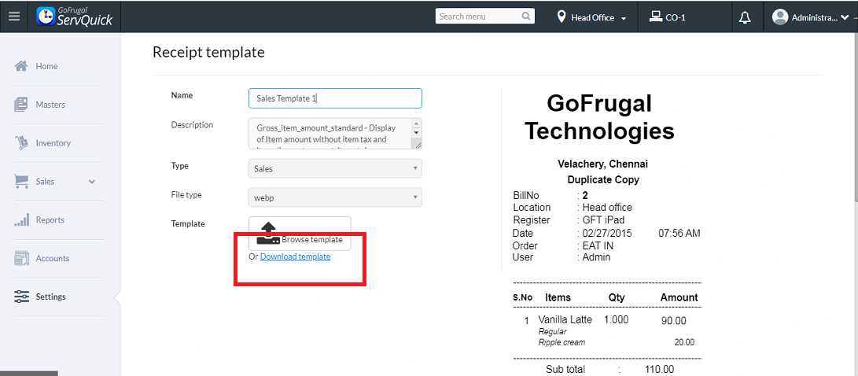
Task: Click the CO-1 register icon
Action: (x=655, y=17)
